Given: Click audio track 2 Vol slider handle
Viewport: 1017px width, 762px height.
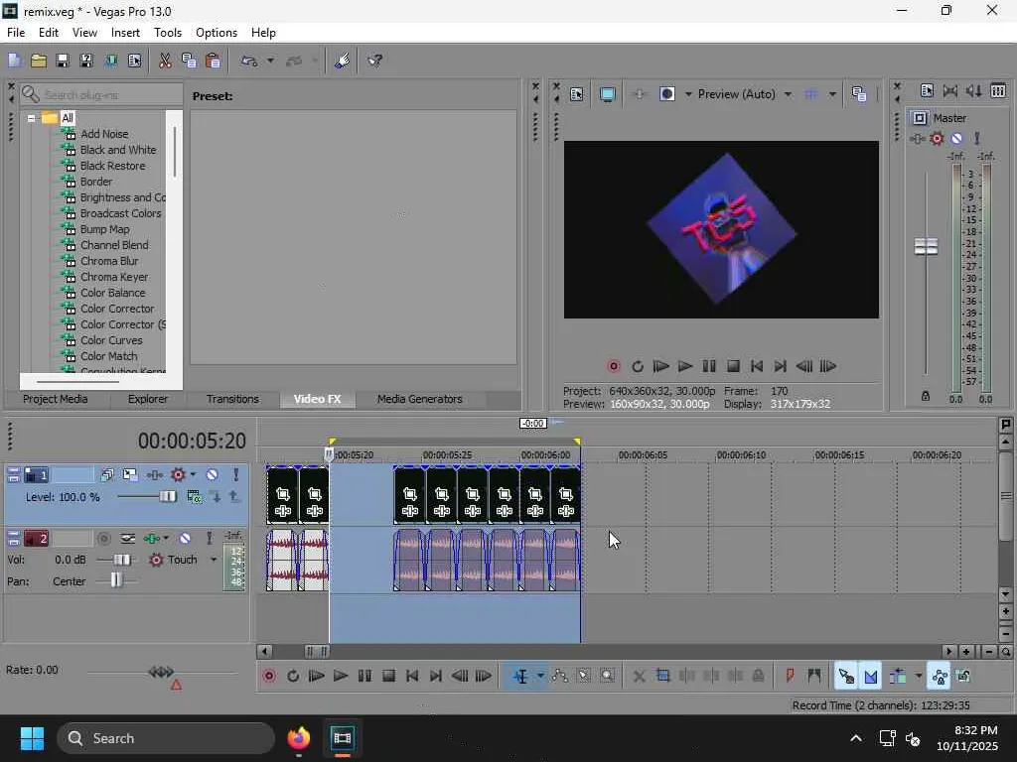Looking at the screenshot, I should click(x=121, y=560).
